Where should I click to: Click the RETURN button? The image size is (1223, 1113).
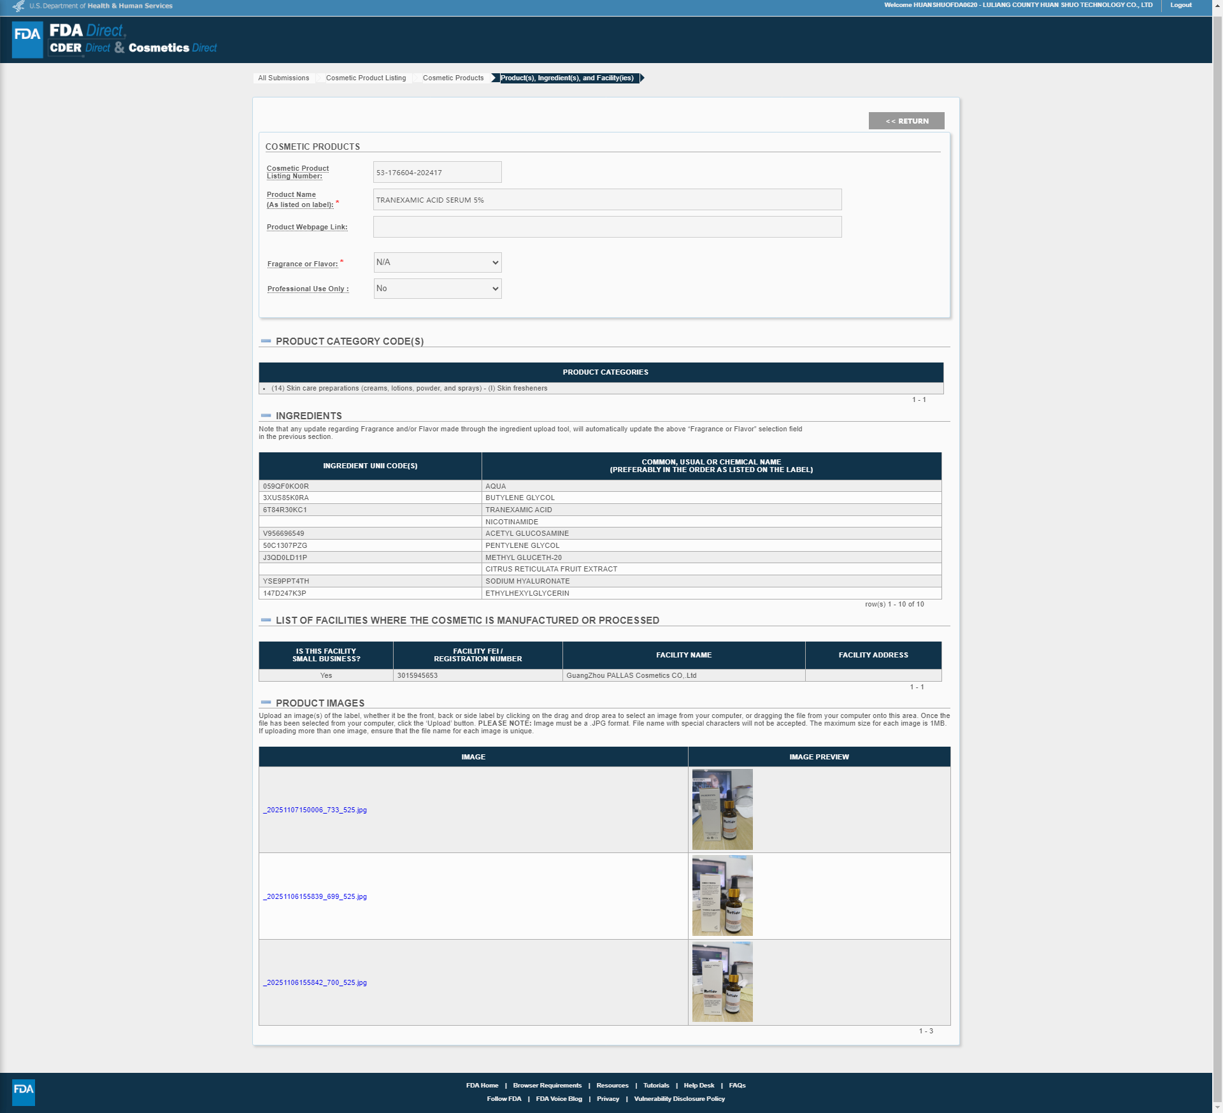tap(906, 121)
